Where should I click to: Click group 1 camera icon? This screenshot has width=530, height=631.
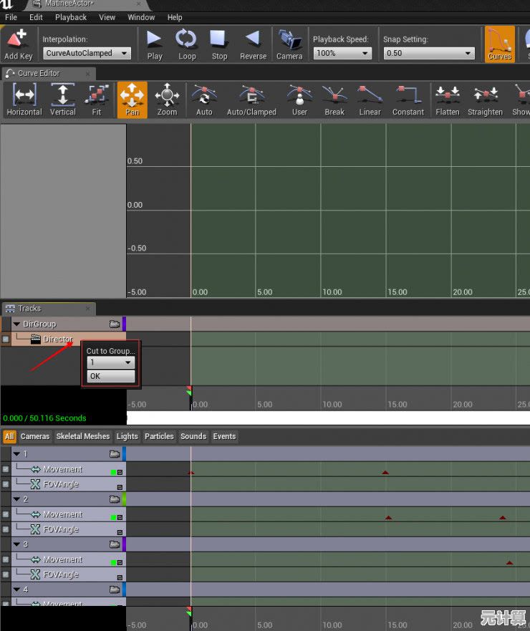(115, 454)
